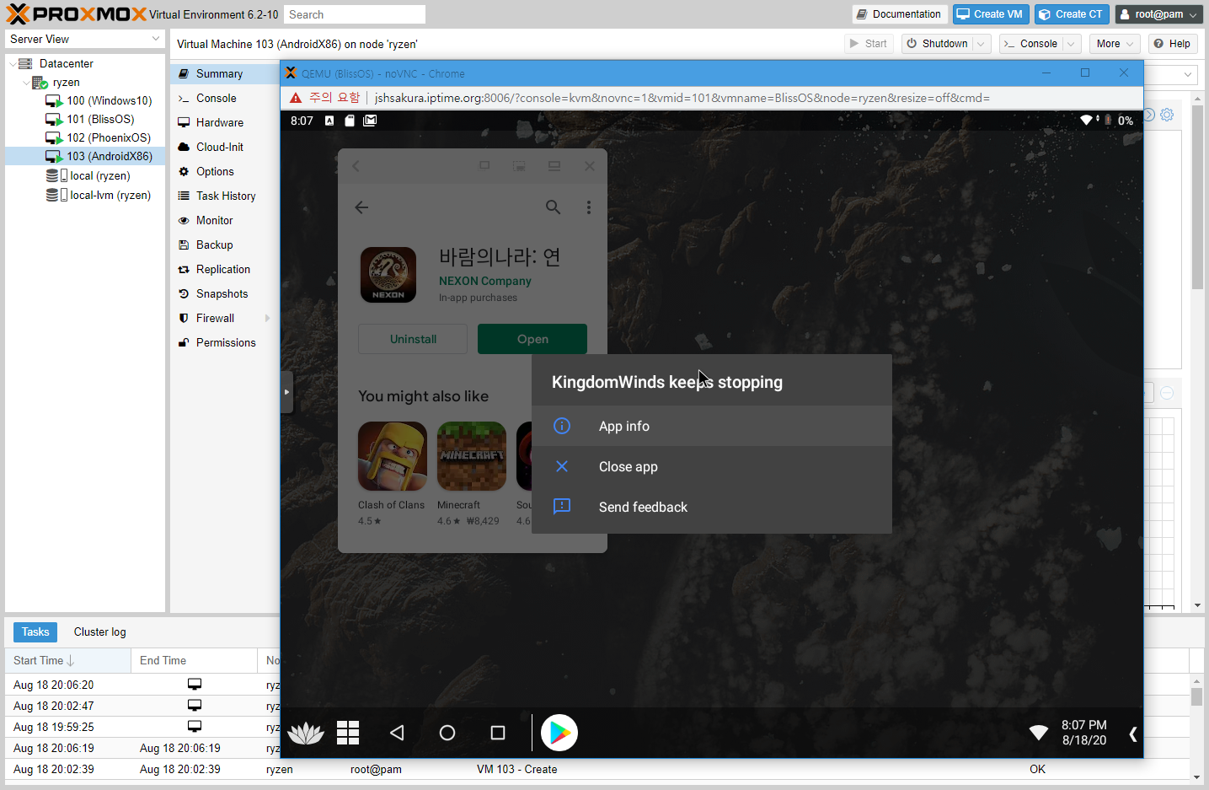Select VM 100 (Windows10)
Screen dimensions: 1209x790
109,100
